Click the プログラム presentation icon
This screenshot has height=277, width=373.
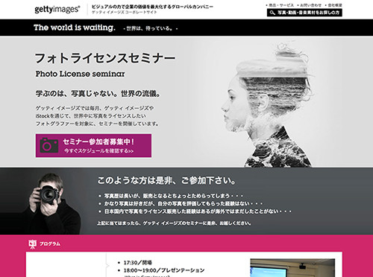point(32,244)
